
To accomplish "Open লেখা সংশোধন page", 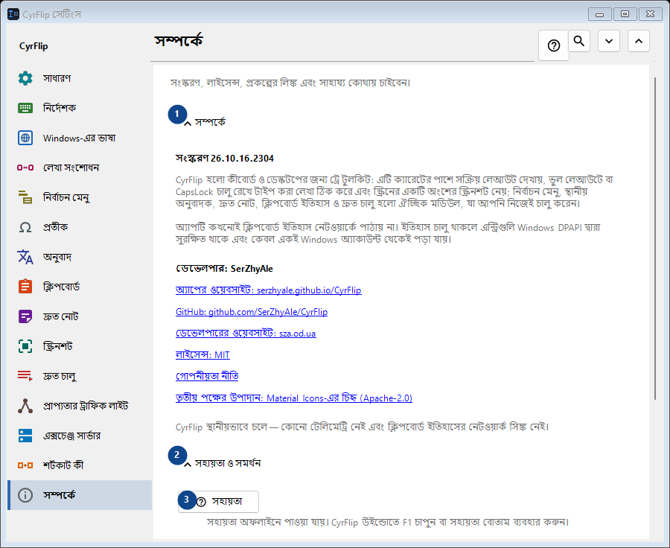I will 80,168.
